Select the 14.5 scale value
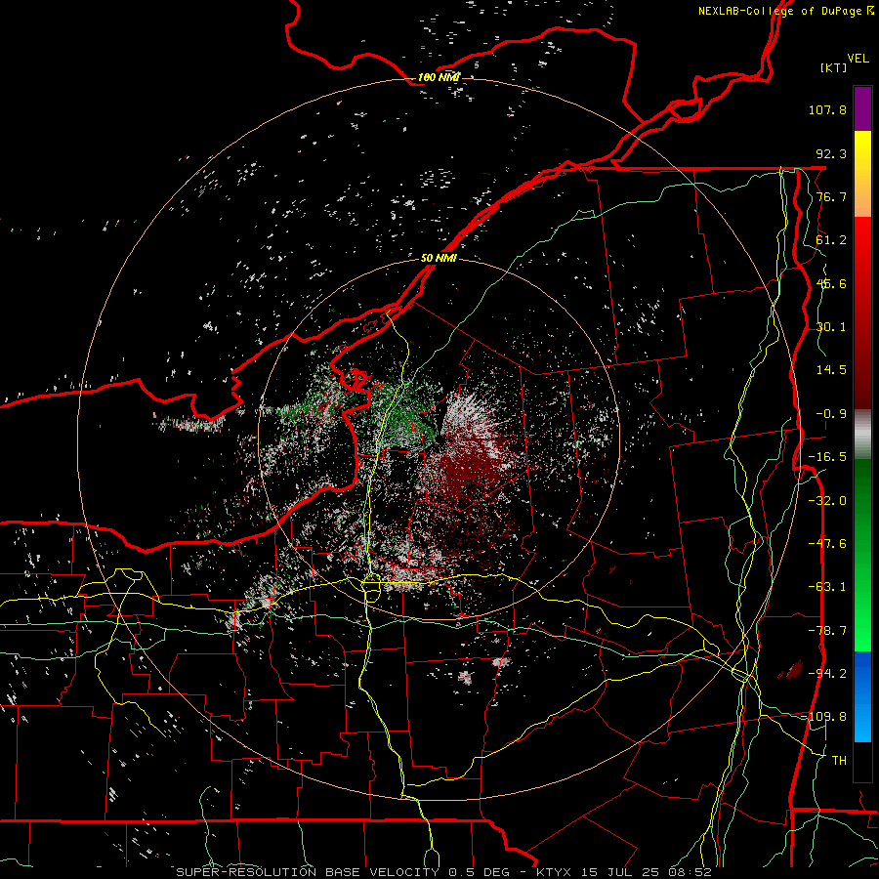879x879 pixels. pyautogui.click(x=831, y=370)
